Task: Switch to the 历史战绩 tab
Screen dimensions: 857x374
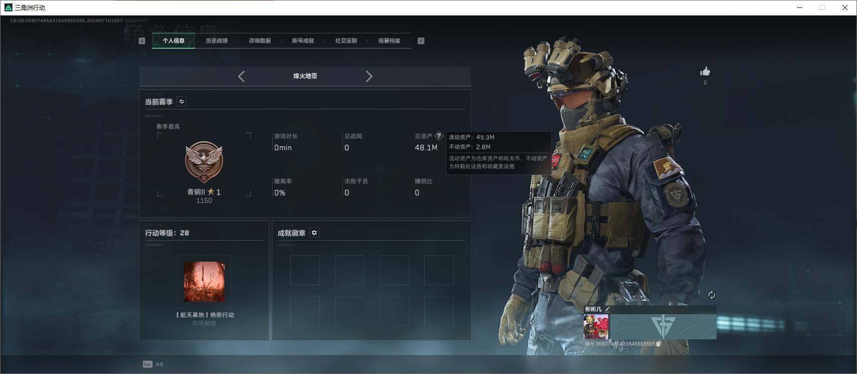Action: [216, 41]
